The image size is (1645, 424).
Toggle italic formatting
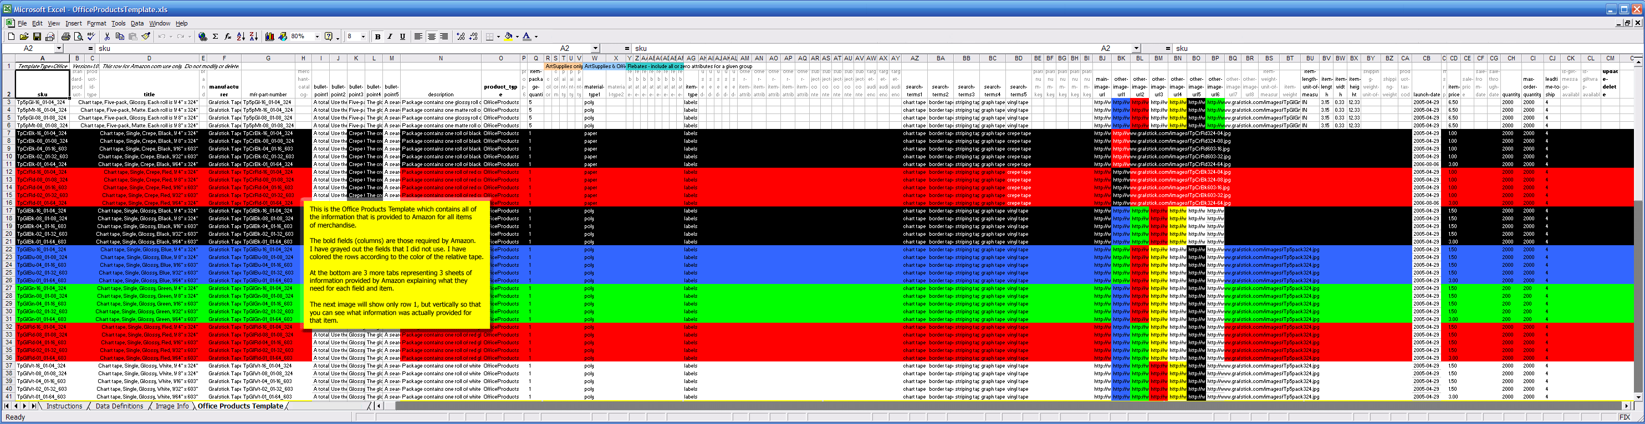click(x=390, y=37)
